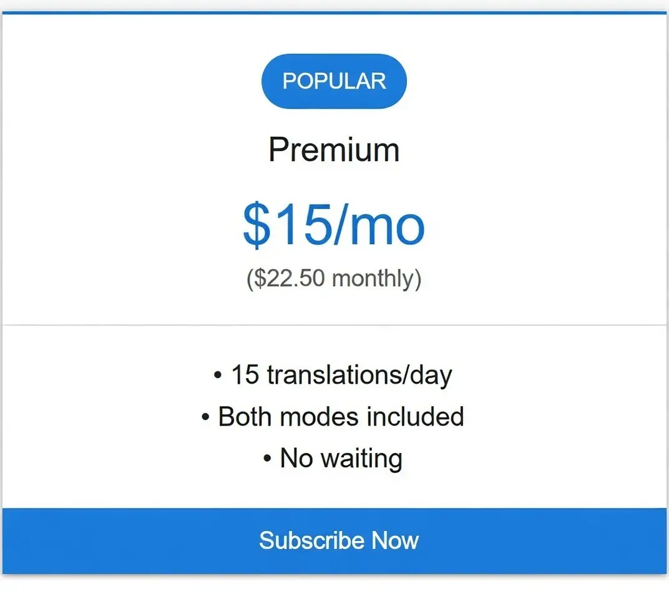
Task: Click the dollar sign in the $15/mo price
Action: (x=255, y=225)
